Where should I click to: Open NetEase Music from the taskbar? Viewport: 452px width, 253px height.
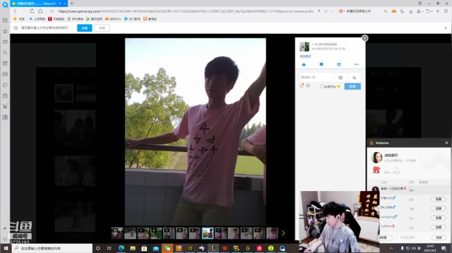259,248
